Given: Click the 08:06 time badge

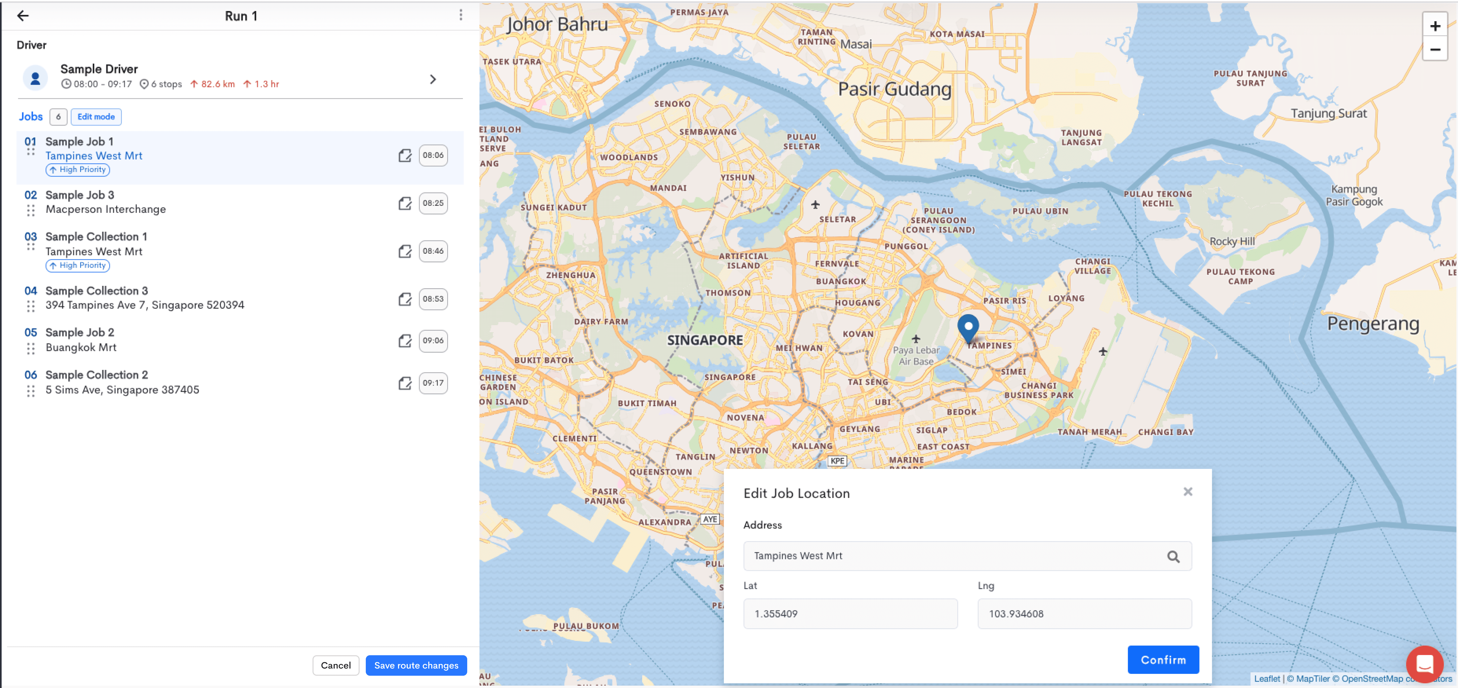Looking at the screenshot, I should tap(433, 156).
